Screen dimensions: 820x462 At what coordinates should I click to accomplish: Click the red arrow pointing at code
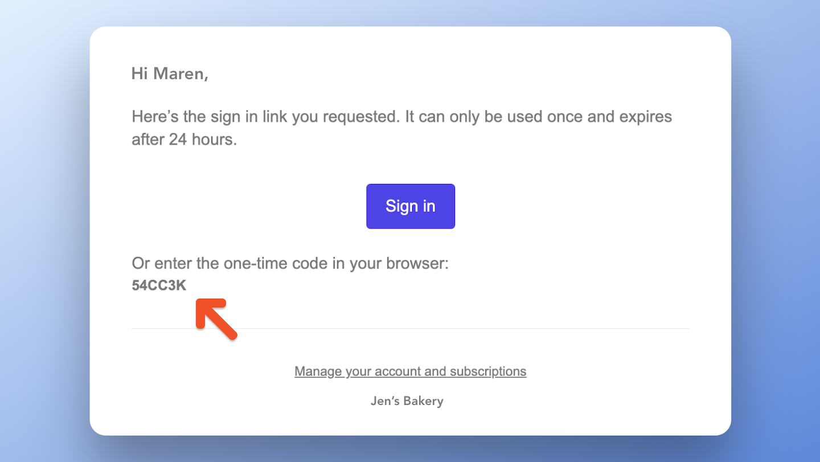[x=215, y=319]
